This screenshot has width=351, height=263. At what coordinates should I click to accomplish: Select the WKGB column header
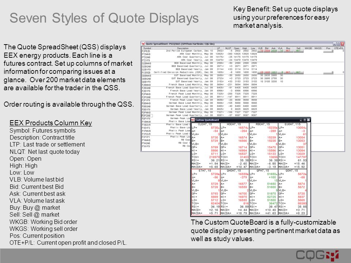[308, 48]
